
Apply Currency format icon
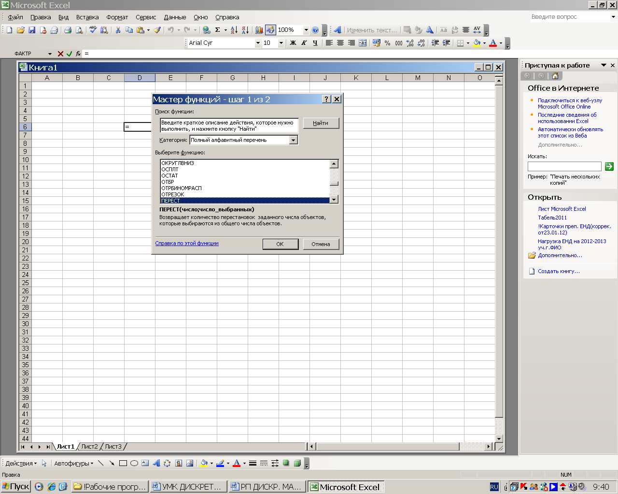pyautogui.click(x=377, y=43)
